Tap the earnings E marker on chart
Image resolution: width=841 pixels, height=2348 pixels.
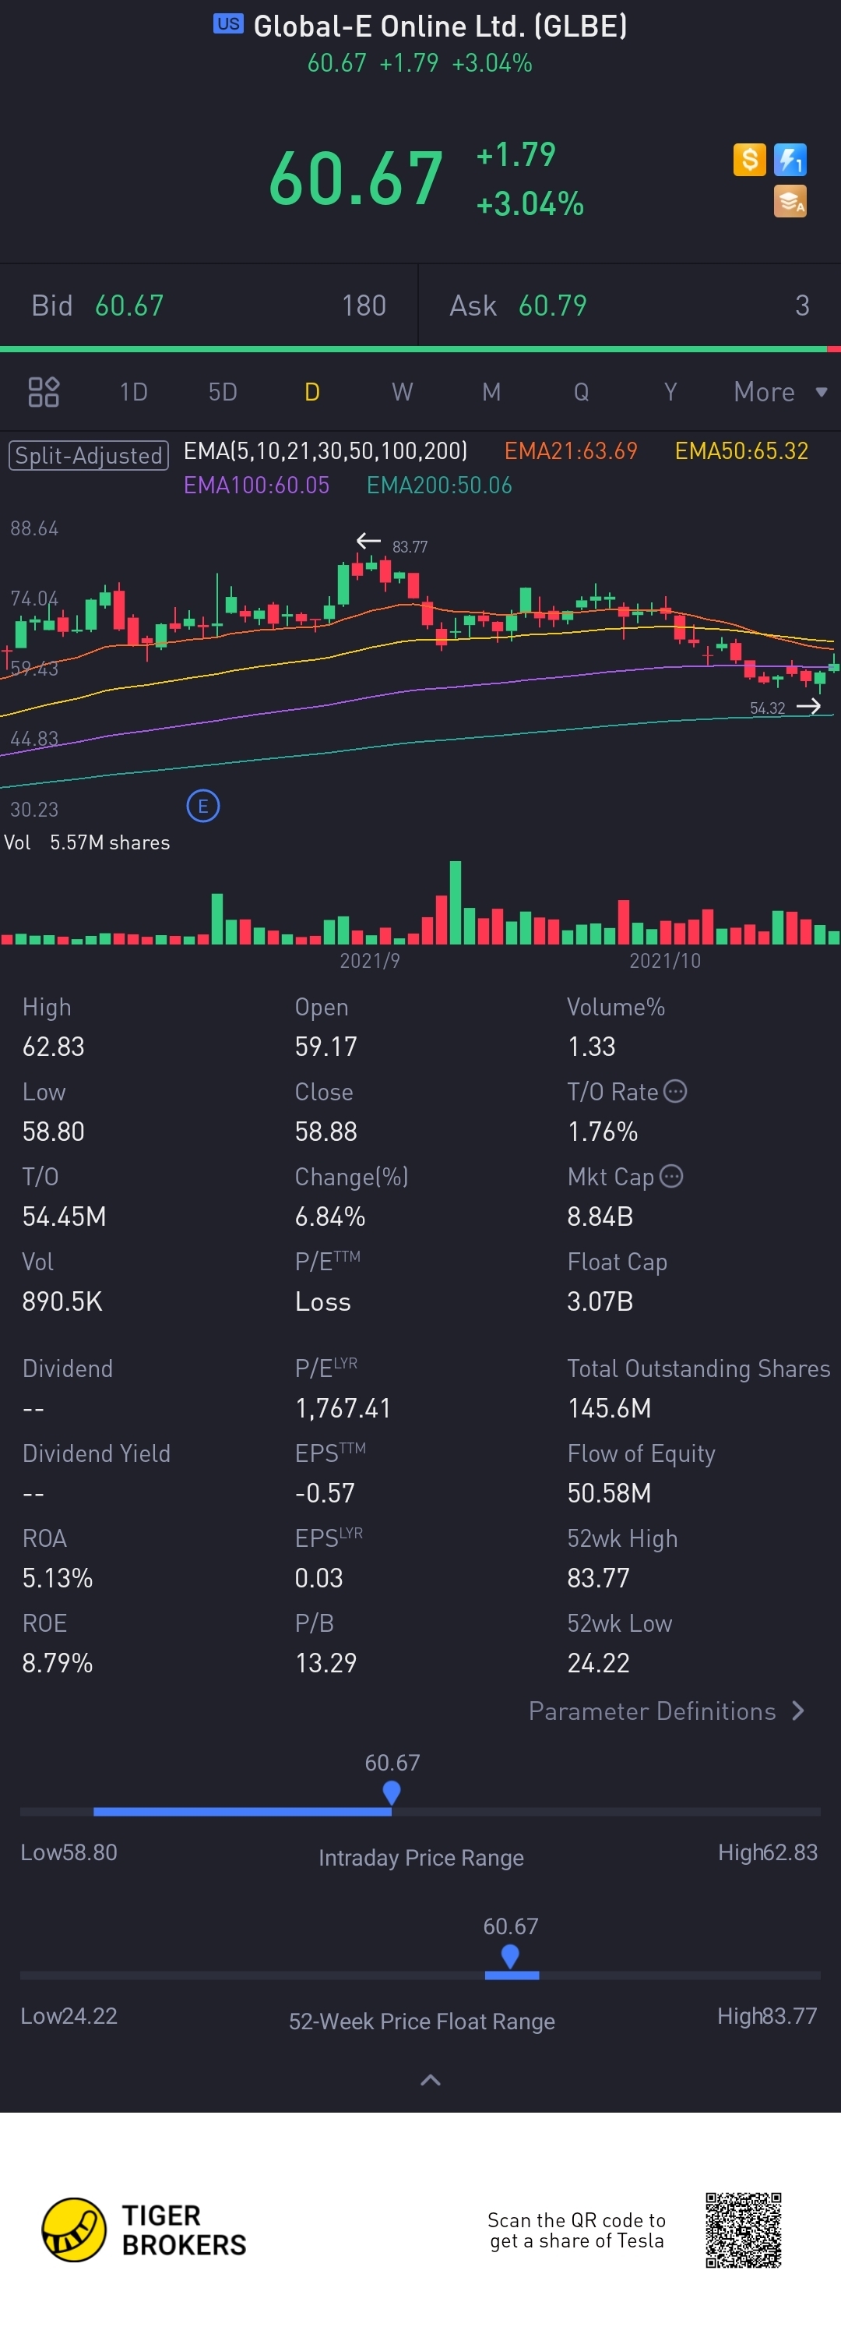pyautogui.click(x=203, y=806)
